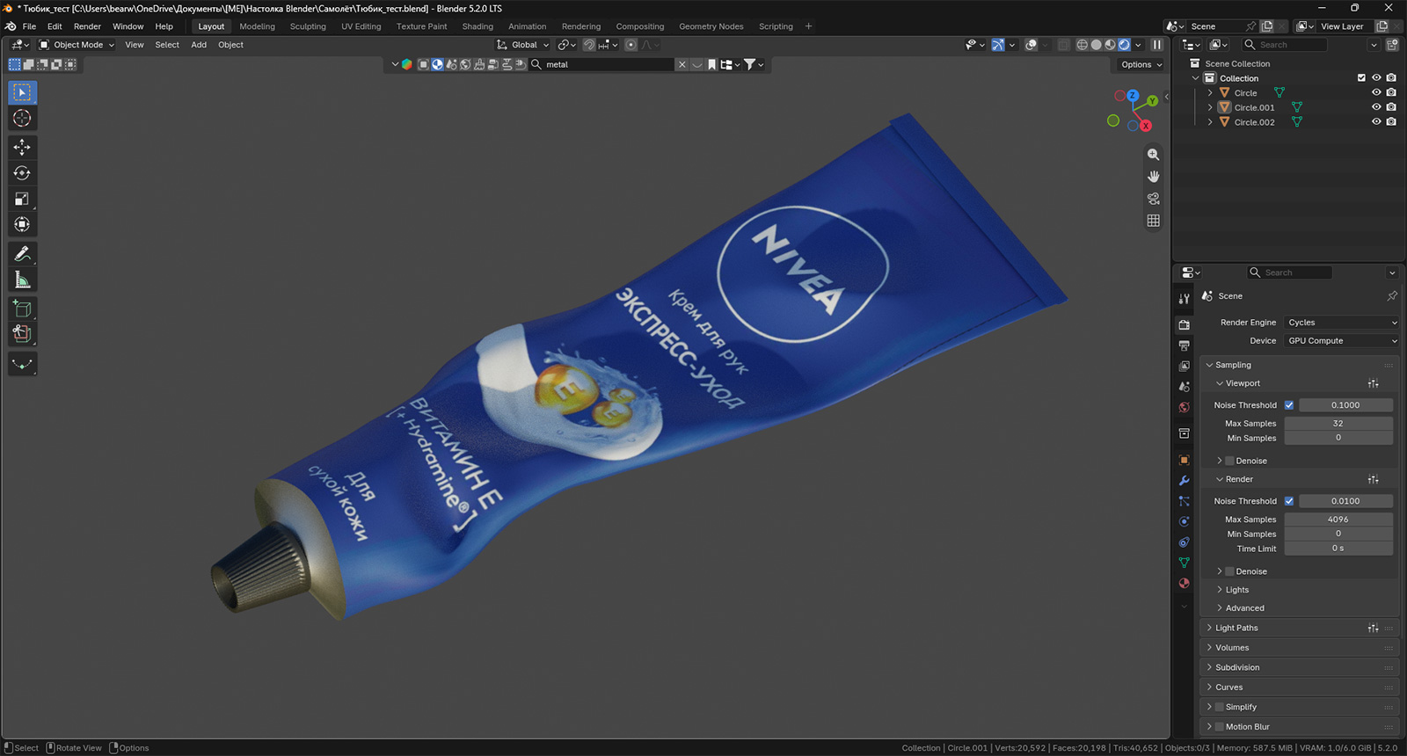Screen dimensions: 1407x756
Task: Add a new collection in the outliner
Action: point(1392,45)
